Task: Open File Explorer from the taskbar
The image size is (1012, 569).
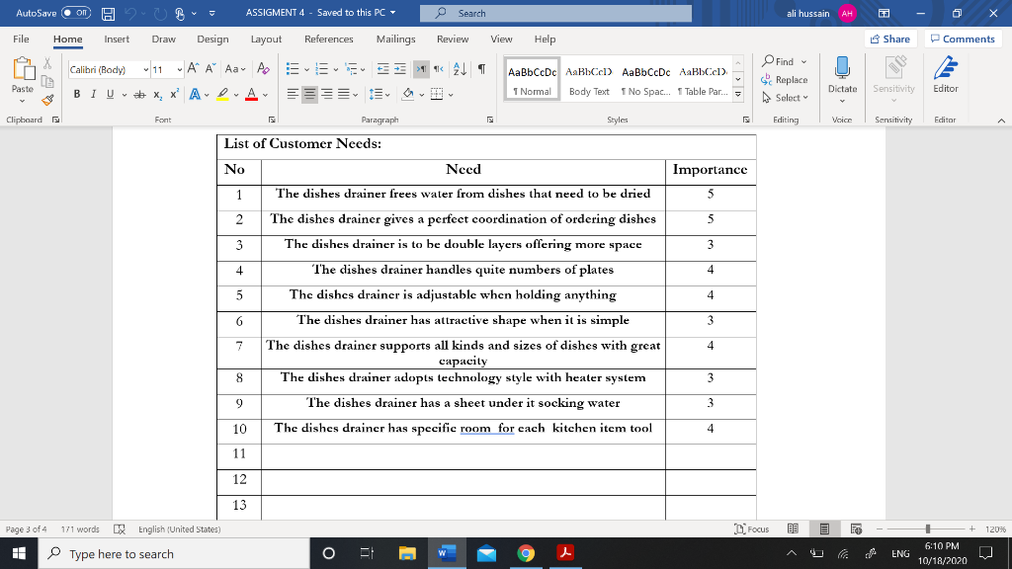Action: [407, 553]
